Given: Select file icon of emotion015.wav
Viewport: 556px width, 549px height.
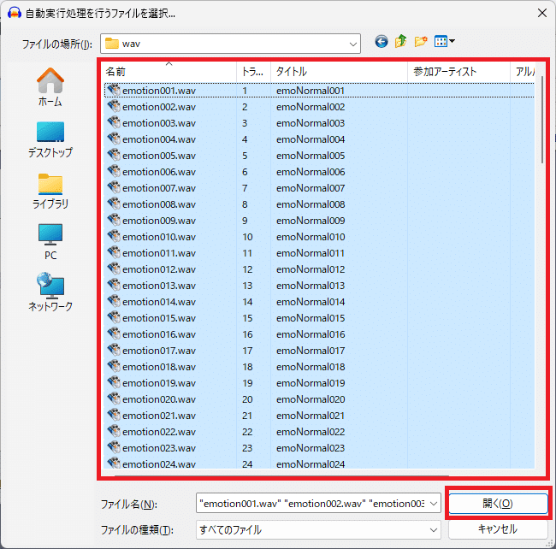Looking at the screenshot, I should [114, 317].
